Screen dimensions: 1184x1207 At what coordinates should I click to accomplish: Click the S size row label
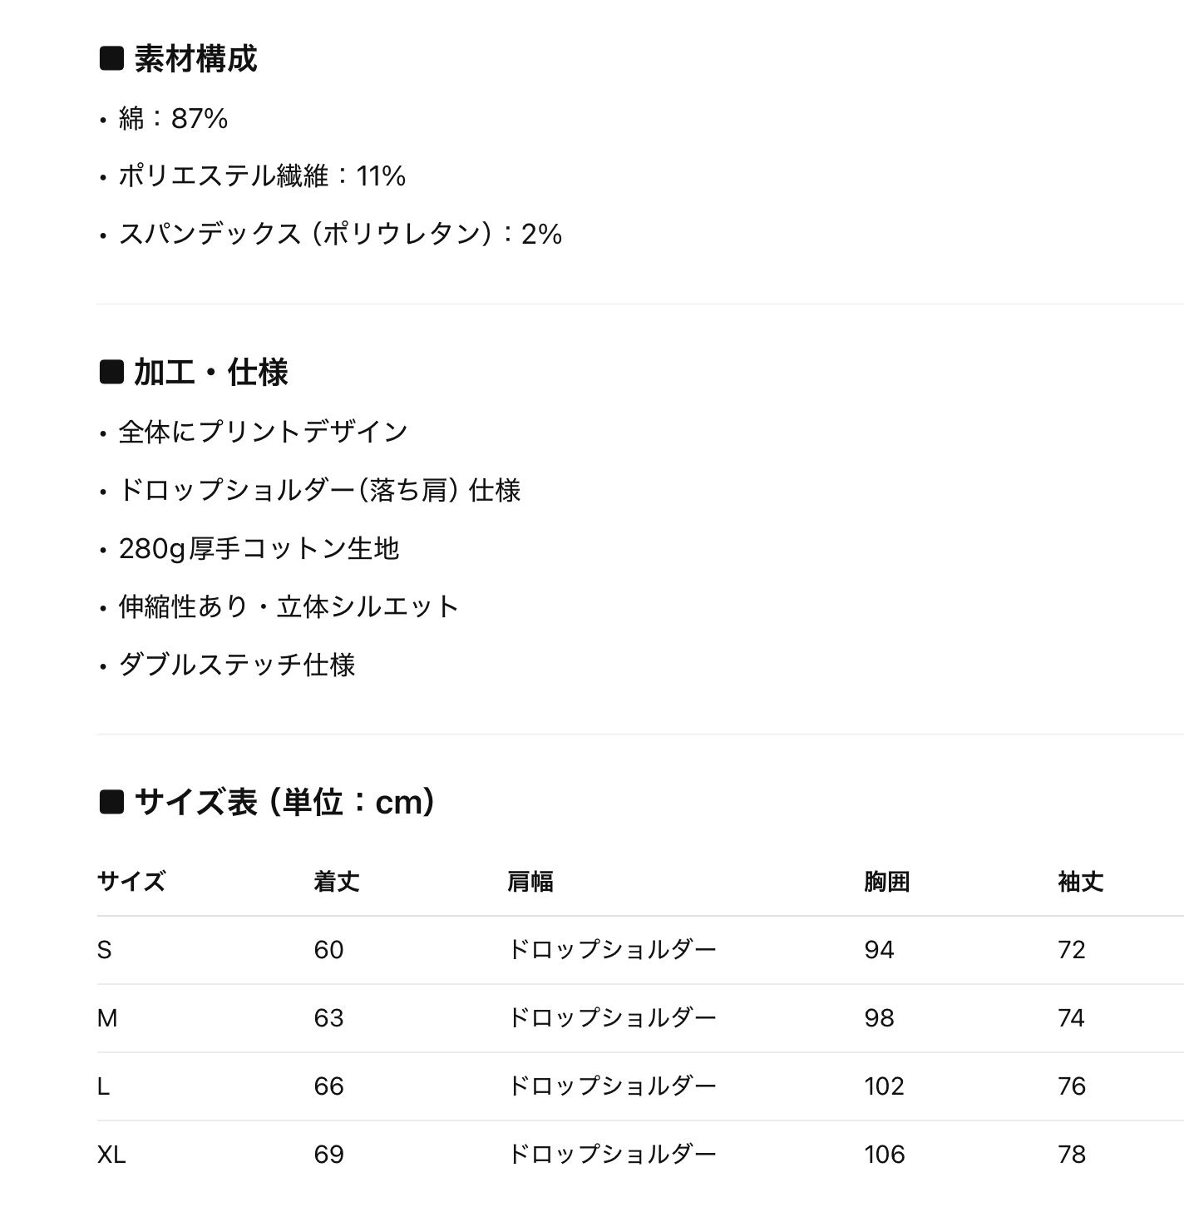[x=104, y=950]
